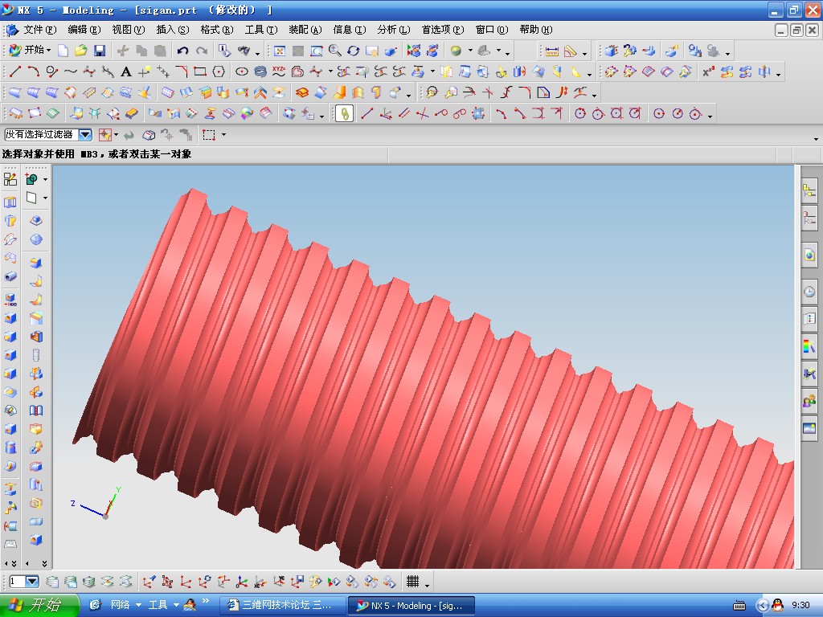Click the XYZ coordinate triad in viewport
Viewport: 823px width, 617px height.
[97, 504]
